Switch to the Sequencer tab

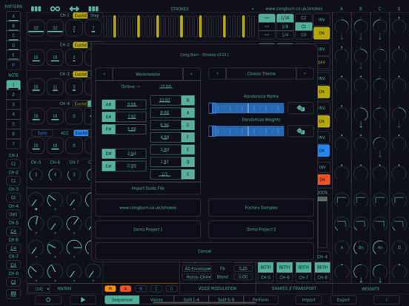tap(122, 300)
